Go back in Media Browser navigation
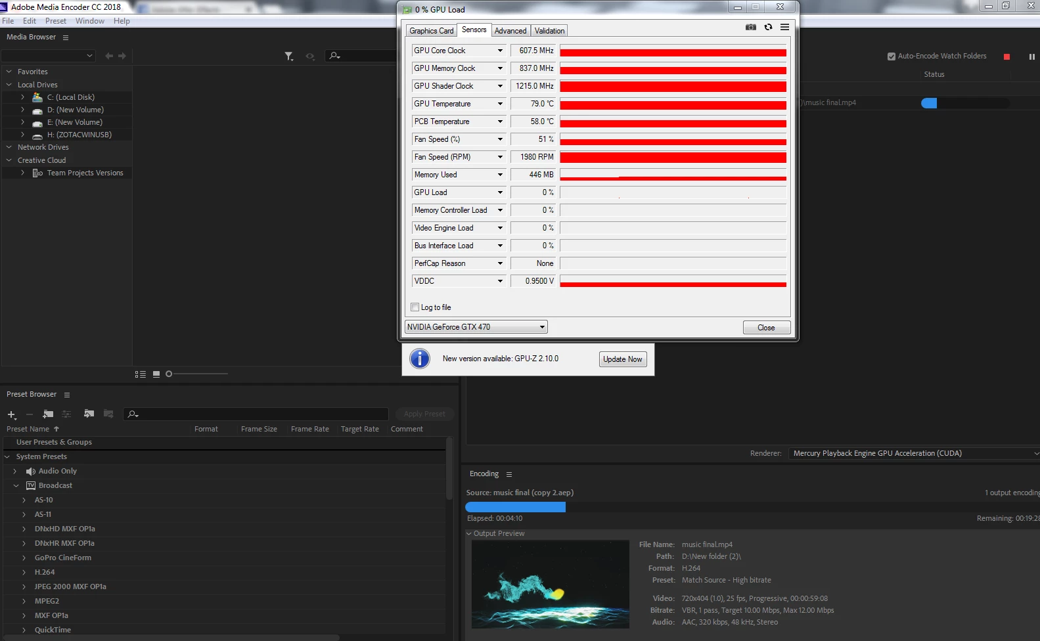 point(109,56)
